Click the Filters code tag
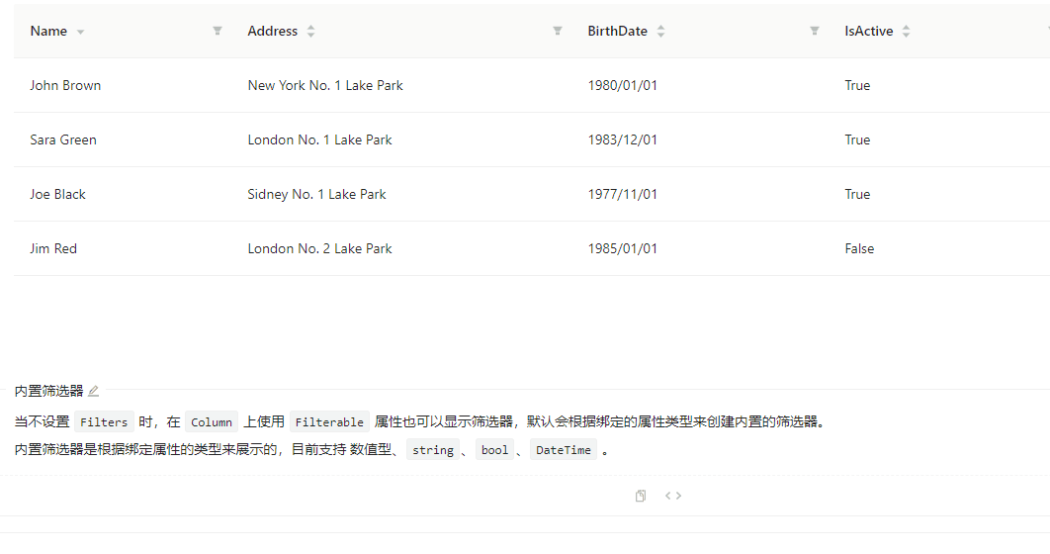Viewport: 1050px width, 554px height. [x=104, y=422]
